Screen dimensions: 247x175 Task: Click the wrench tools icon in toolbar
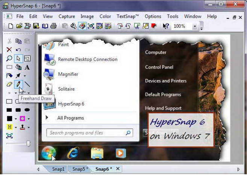pyautogui.click(x=73, y=26)
